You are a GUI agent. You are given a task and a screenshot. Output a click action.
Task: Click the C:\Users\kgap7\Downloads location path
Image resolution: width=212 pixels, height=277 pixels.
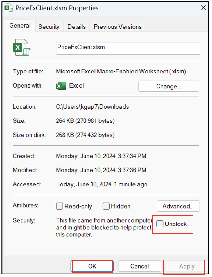coord(92,107)
